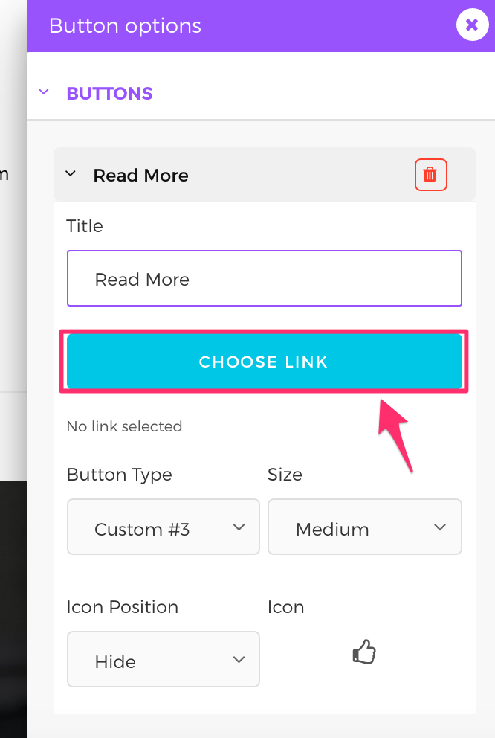
Task: Click the Button options panel title
Action: pyautogui.click(x=125, y=26)
